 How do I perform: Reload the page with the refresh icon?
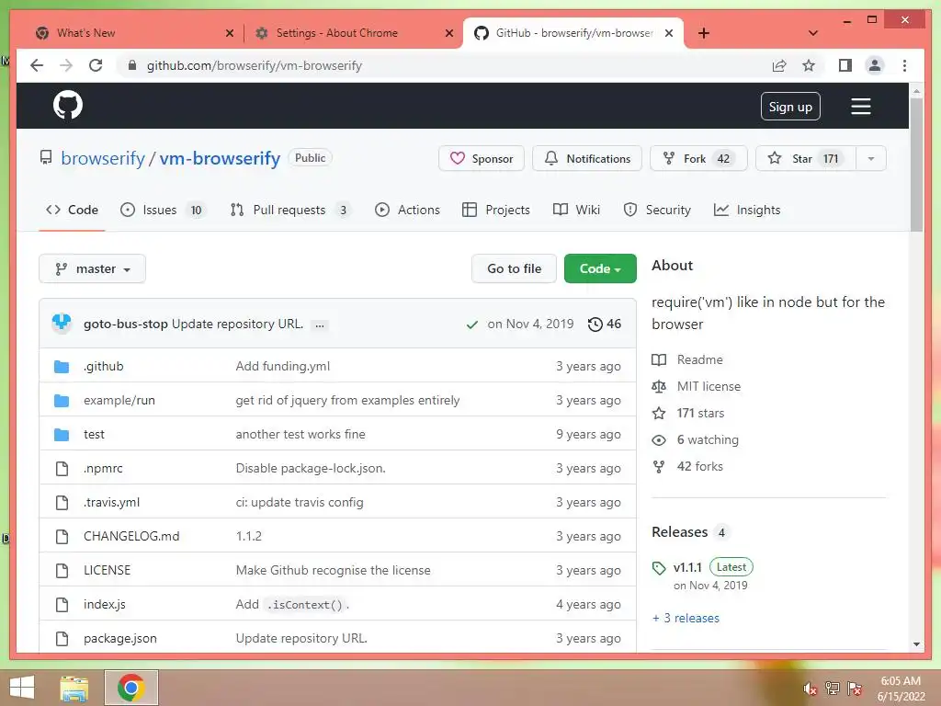pos(96,65)
